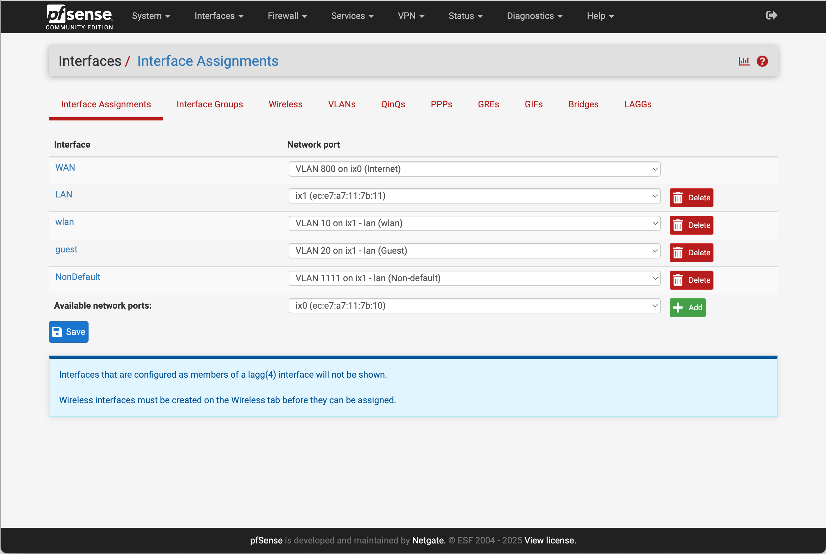Expand the WAN network port dropdown

coord(474,169)
